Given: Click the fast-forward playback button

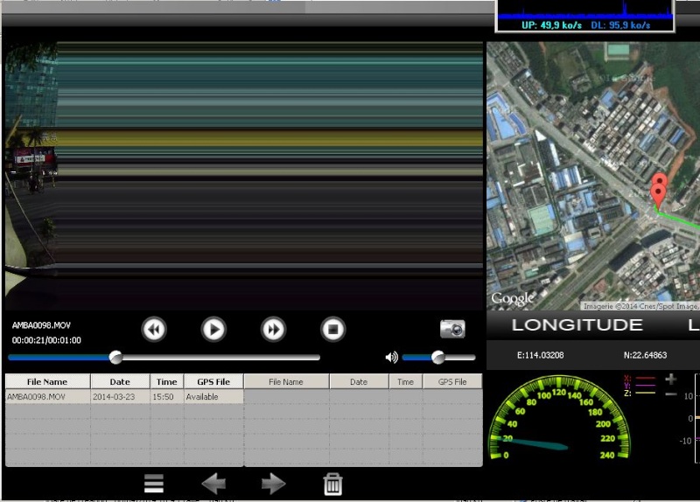Looking at the screenshot, I should (273, 330).
